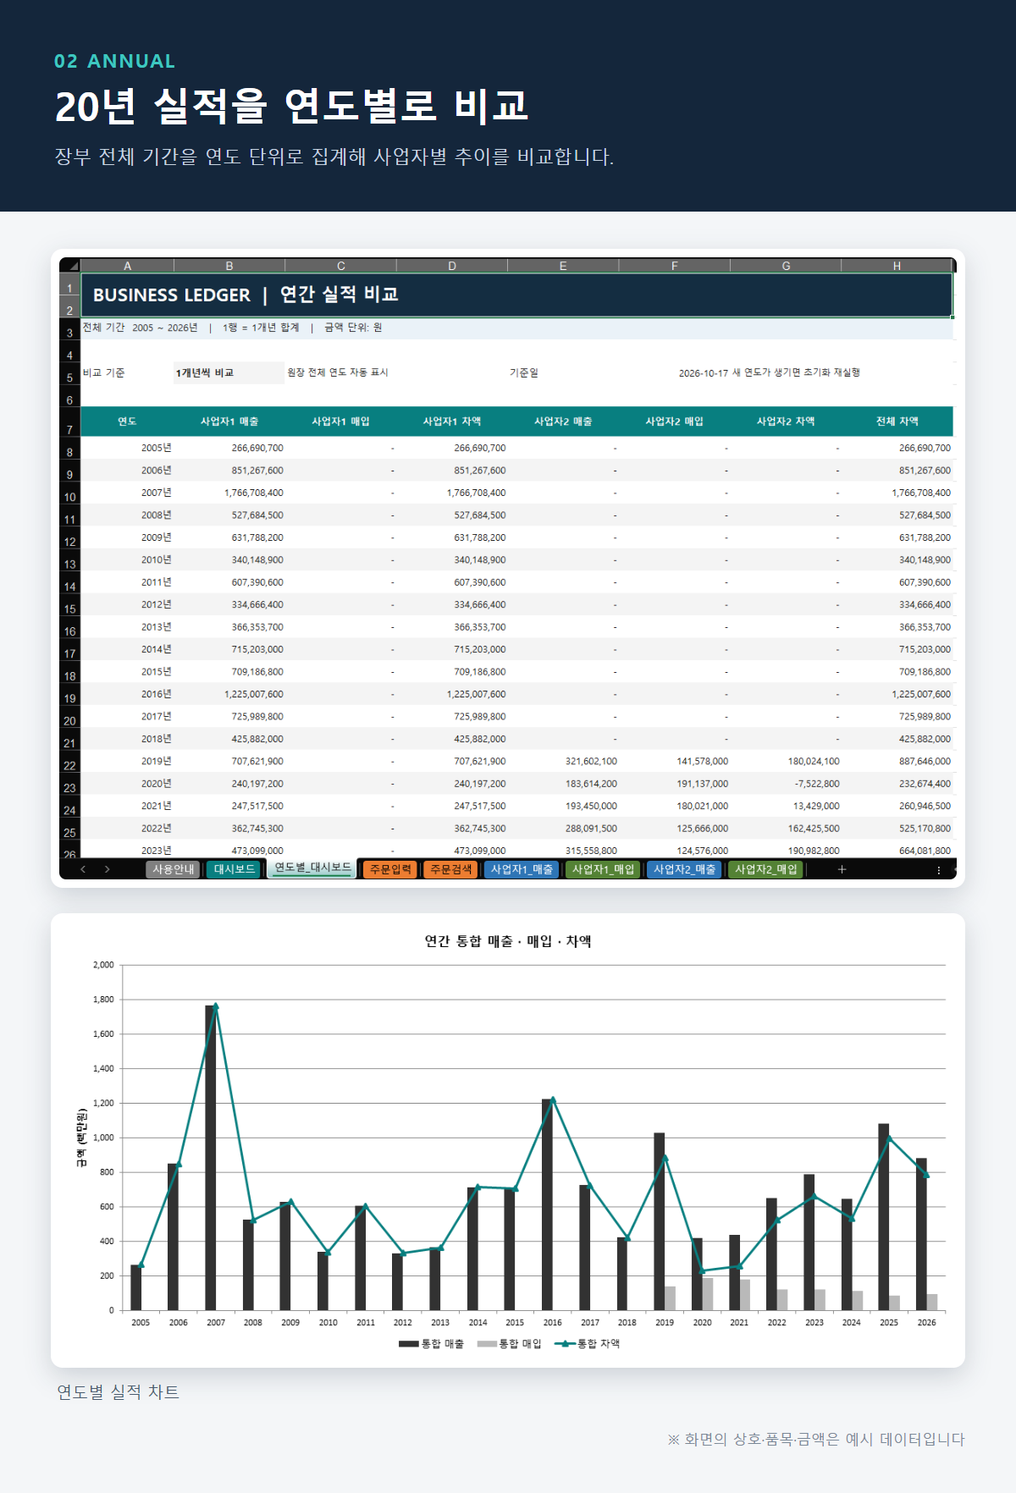Viewport: 1016px width, 1493px height.
Task: Select column H header
Action: tap(897, 266)
